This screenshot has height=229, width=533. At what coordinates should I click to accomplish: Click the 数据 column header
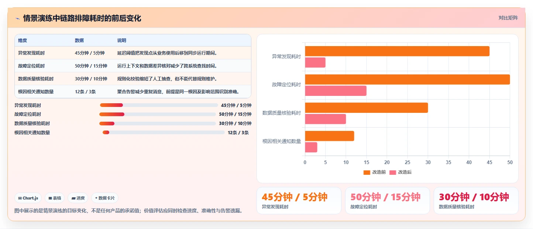pyautogui.click(x=79, y=40)
